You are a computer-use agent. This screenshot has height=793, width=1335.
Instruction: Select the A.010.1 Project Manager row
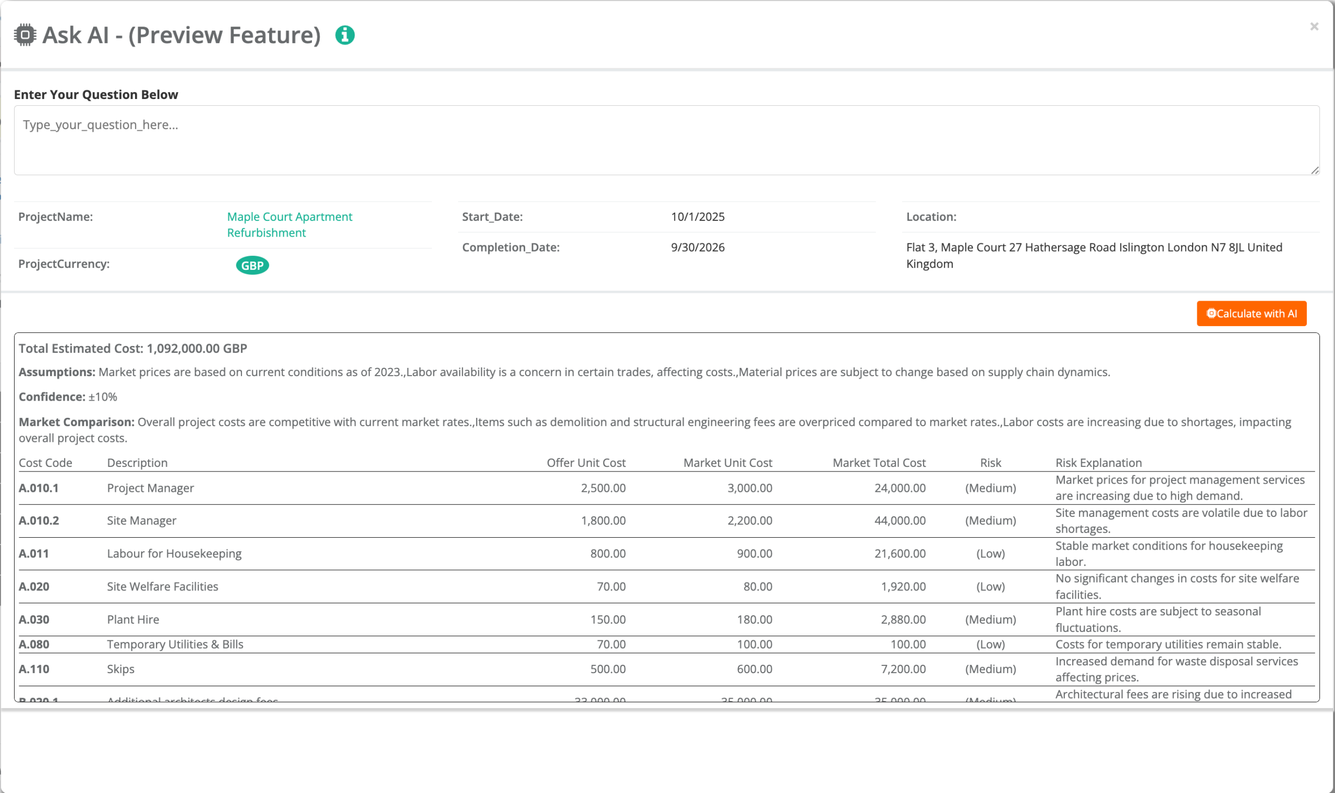[x=150, y=488]
